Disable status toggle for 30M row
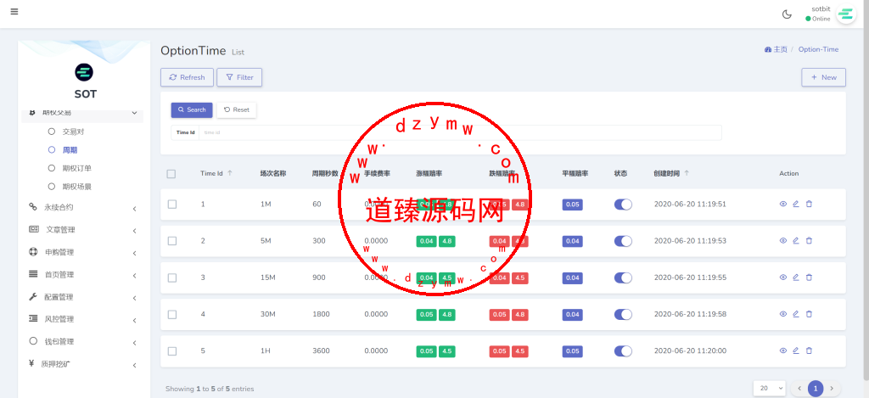Viewport: 869px width, 398px height. (x=623, y=314)
